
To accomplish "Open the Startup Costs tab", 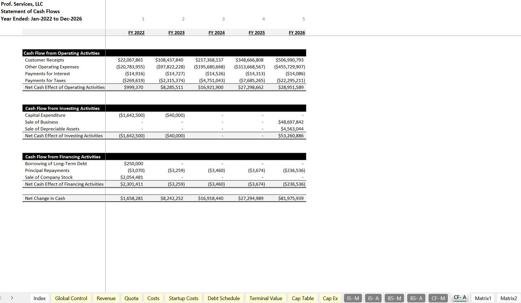I will [183, 298].
